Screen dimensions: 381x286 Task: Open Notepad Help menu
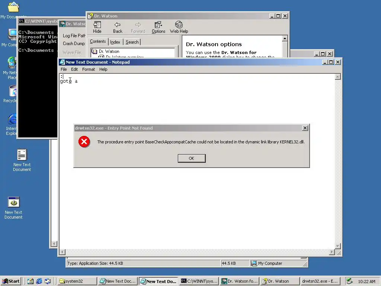(103, 69)
